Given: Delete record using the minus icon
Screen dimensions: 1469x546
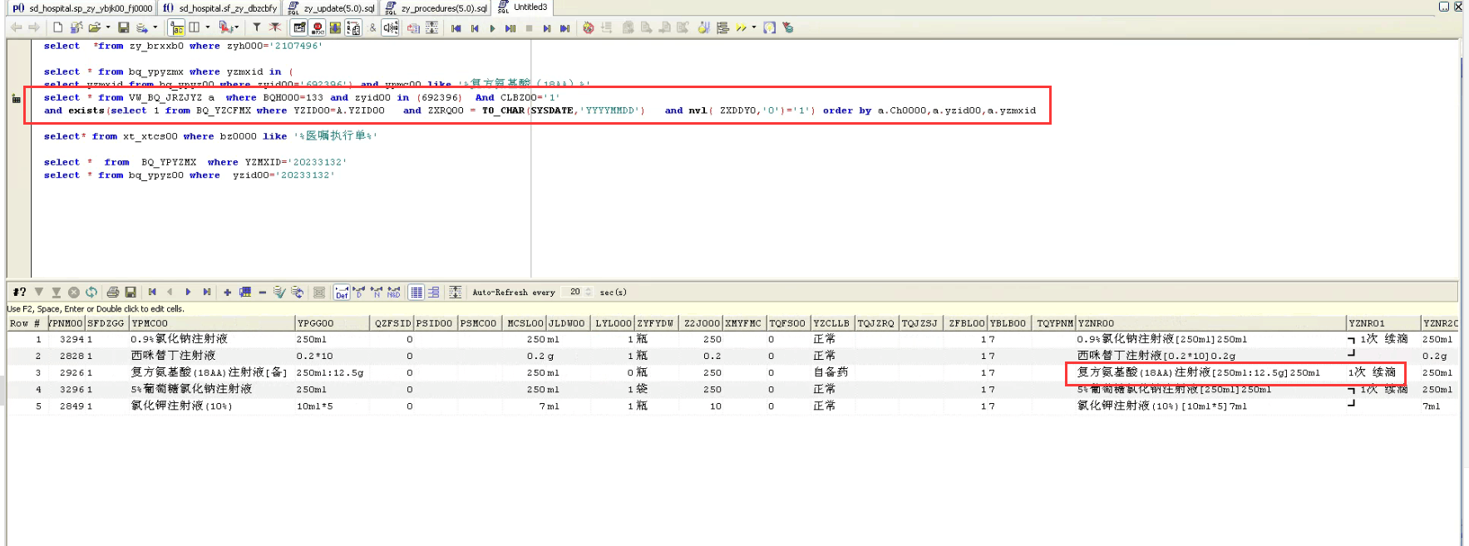Looking at the screenshot, I should click(262, 293).
